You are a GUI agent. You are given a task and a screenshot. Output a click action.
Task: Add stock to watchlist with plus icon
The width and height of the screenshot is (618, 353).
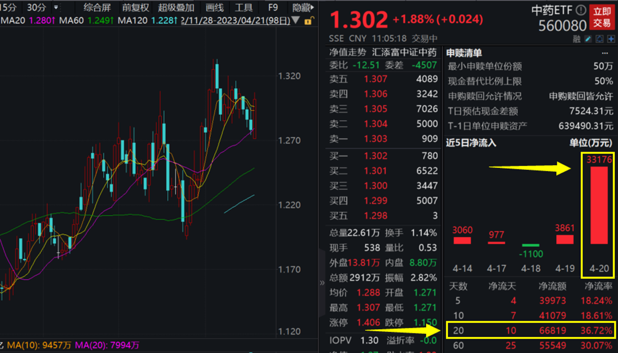tap(611, 38)
